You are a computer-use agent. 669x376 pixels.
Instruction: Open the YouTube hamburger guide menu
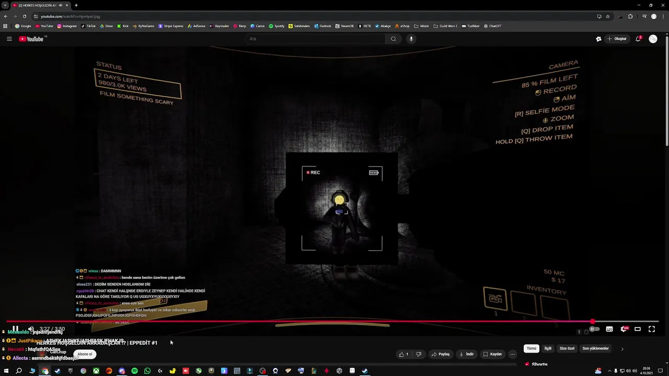coord(9,39)
